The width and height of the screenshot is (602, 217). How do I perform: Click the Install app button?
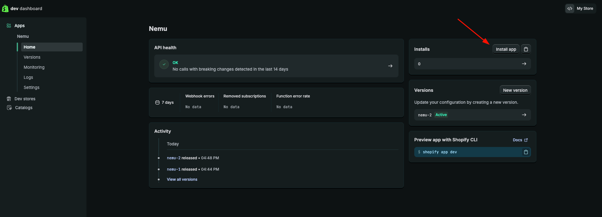coord(506,49)
